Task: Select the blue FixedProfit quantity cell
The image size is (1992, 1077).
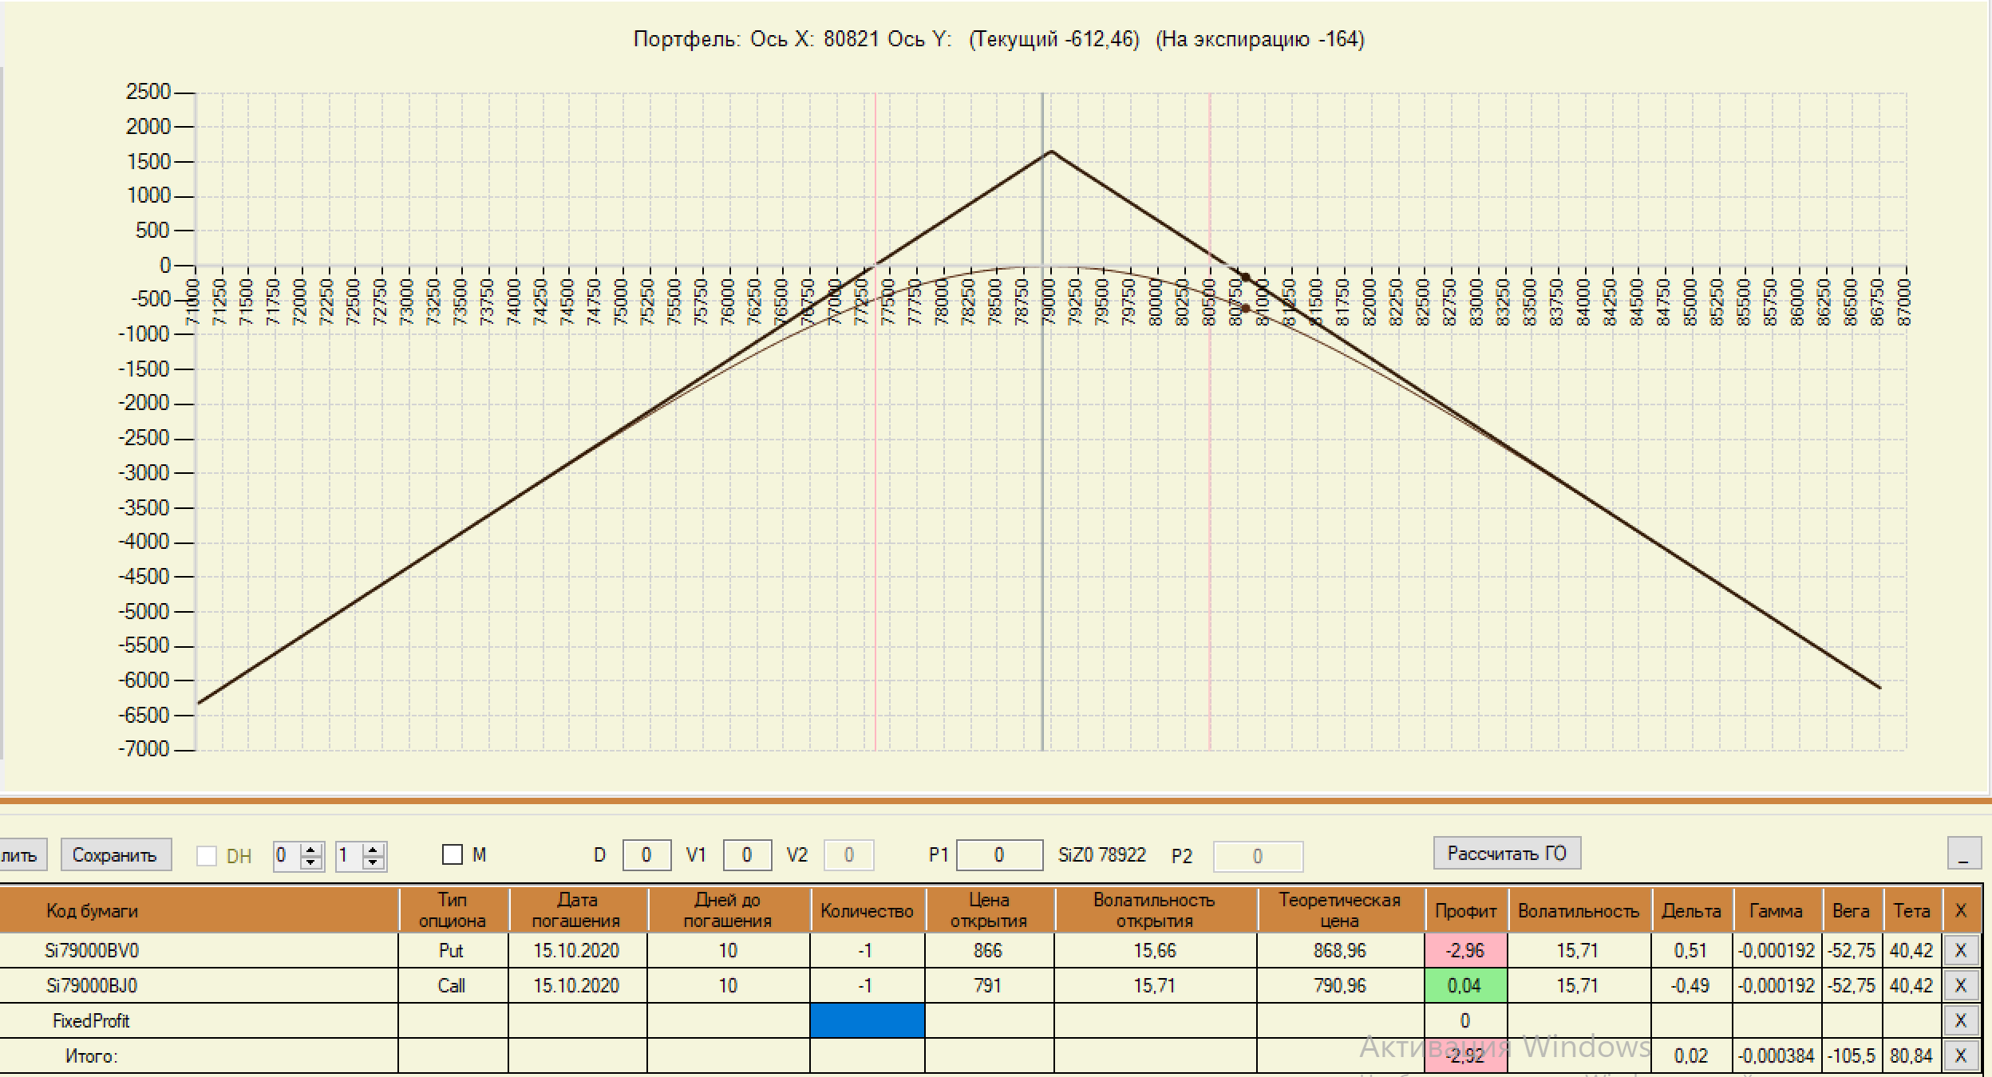Action: (x=867, y=1020)
